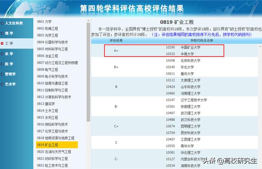
Task: Click the 0819 矿业工程 page heading
Action: click(x=177, y=22)
